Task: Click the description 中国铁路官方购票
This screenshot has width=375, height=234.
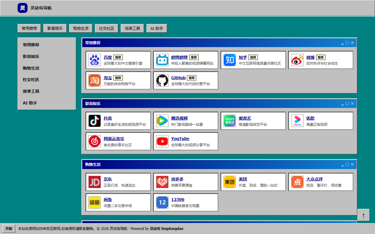Action: (185, 206)
